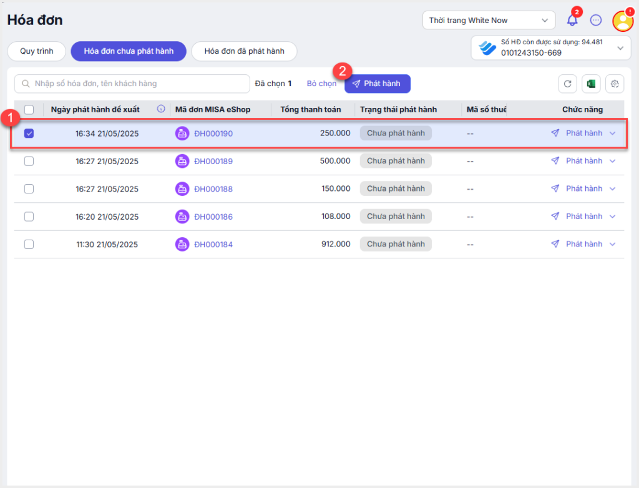Image resolution: width=639 pixels, height=488 pixels.
Task: Toggle the select-all header checkbox
Action: pos(29,109)
